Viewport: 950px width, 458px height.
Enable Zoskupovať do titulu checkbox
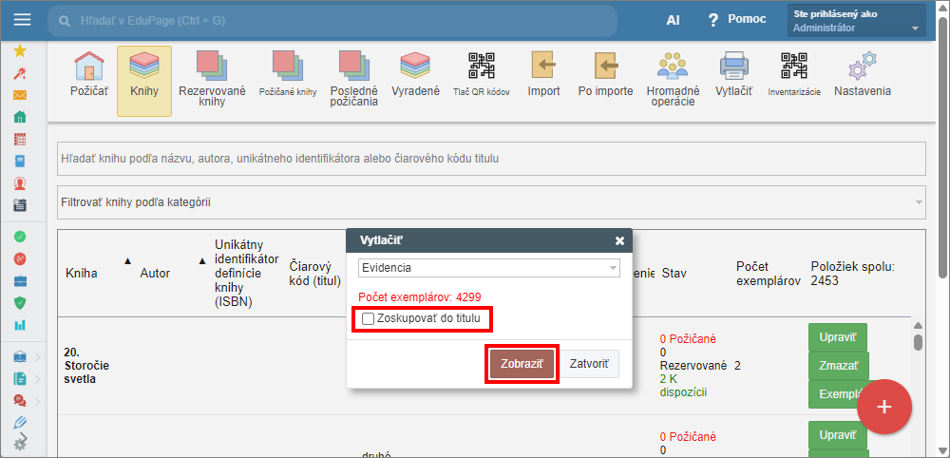[369, 318]
